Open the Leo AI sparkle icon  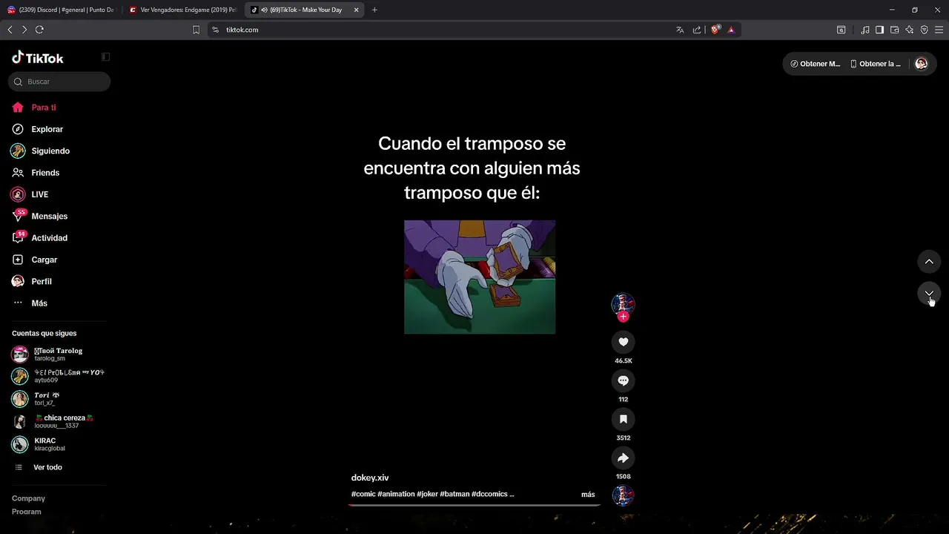coord(910,30)
